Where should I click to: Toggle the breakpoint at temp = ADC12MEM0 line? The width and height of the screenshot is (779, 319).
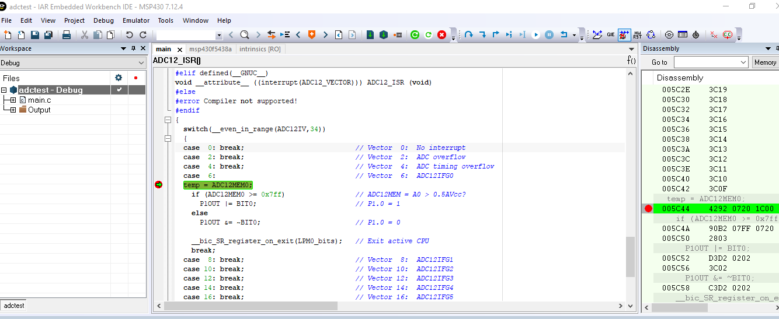[158, 185]
